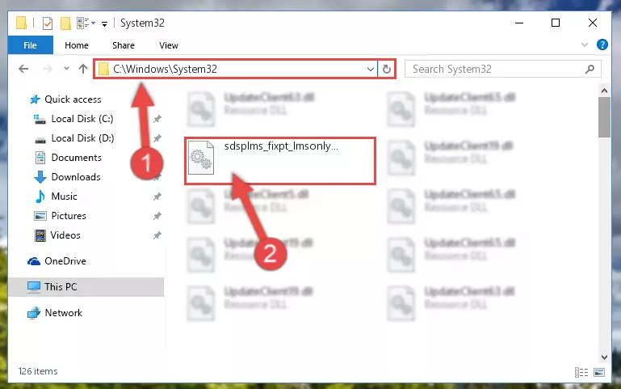Select the sdsplms_fixpt_lmsonly file
The height and width of the screenshot is (389, 621).
click(x=280, y=161)
